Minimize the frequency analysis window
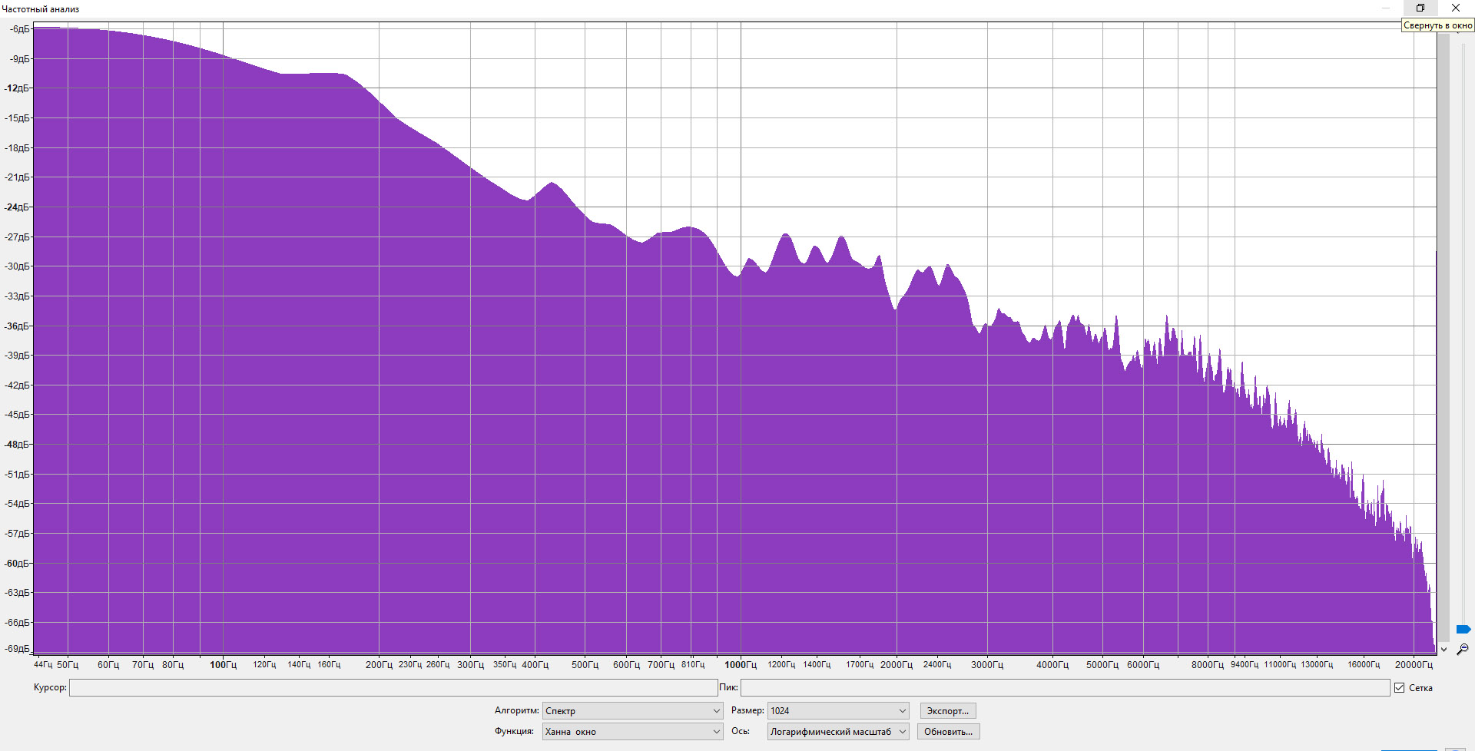 pos(1386,8)
